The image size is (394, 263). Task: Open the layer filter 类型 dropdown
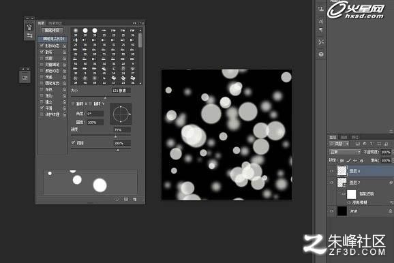pos(339,144)
